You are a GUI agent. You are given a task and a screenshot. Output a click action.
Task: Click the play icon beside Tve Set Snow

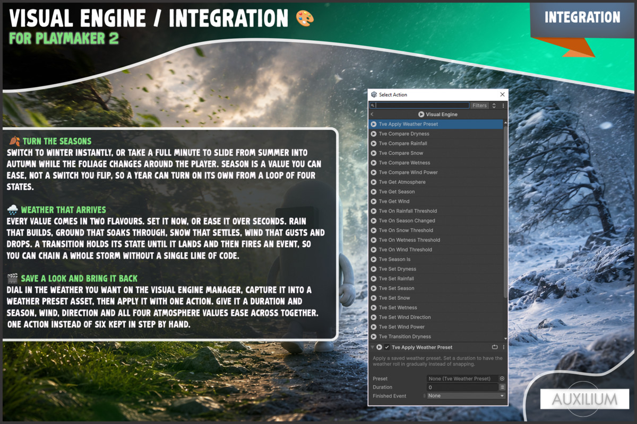pos(374,298)
